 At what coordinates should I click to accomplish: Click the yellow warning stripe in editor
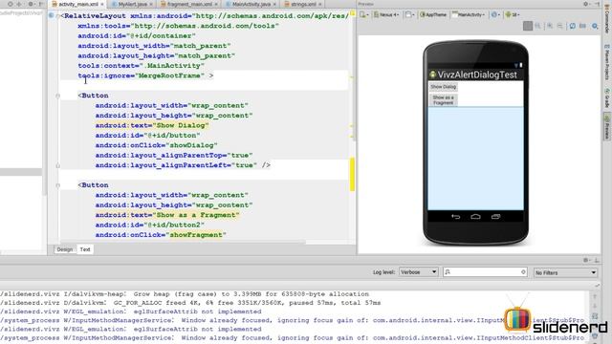click(352, 174)
